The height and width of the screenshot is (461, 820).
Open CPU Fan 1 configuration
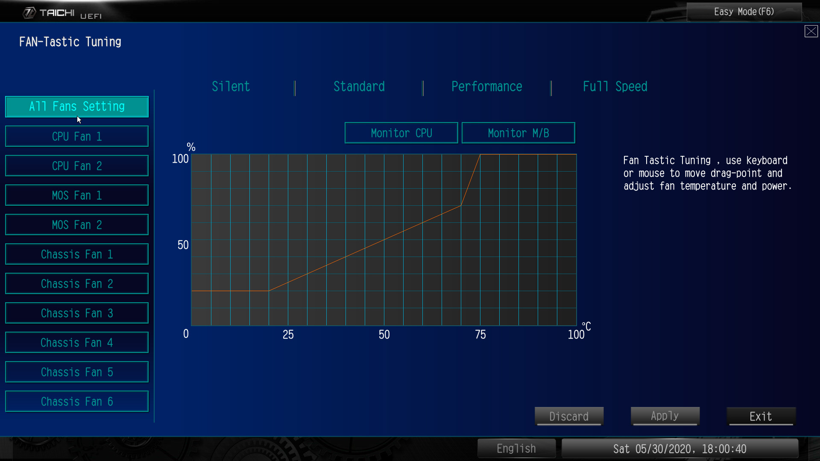[76, 136]
